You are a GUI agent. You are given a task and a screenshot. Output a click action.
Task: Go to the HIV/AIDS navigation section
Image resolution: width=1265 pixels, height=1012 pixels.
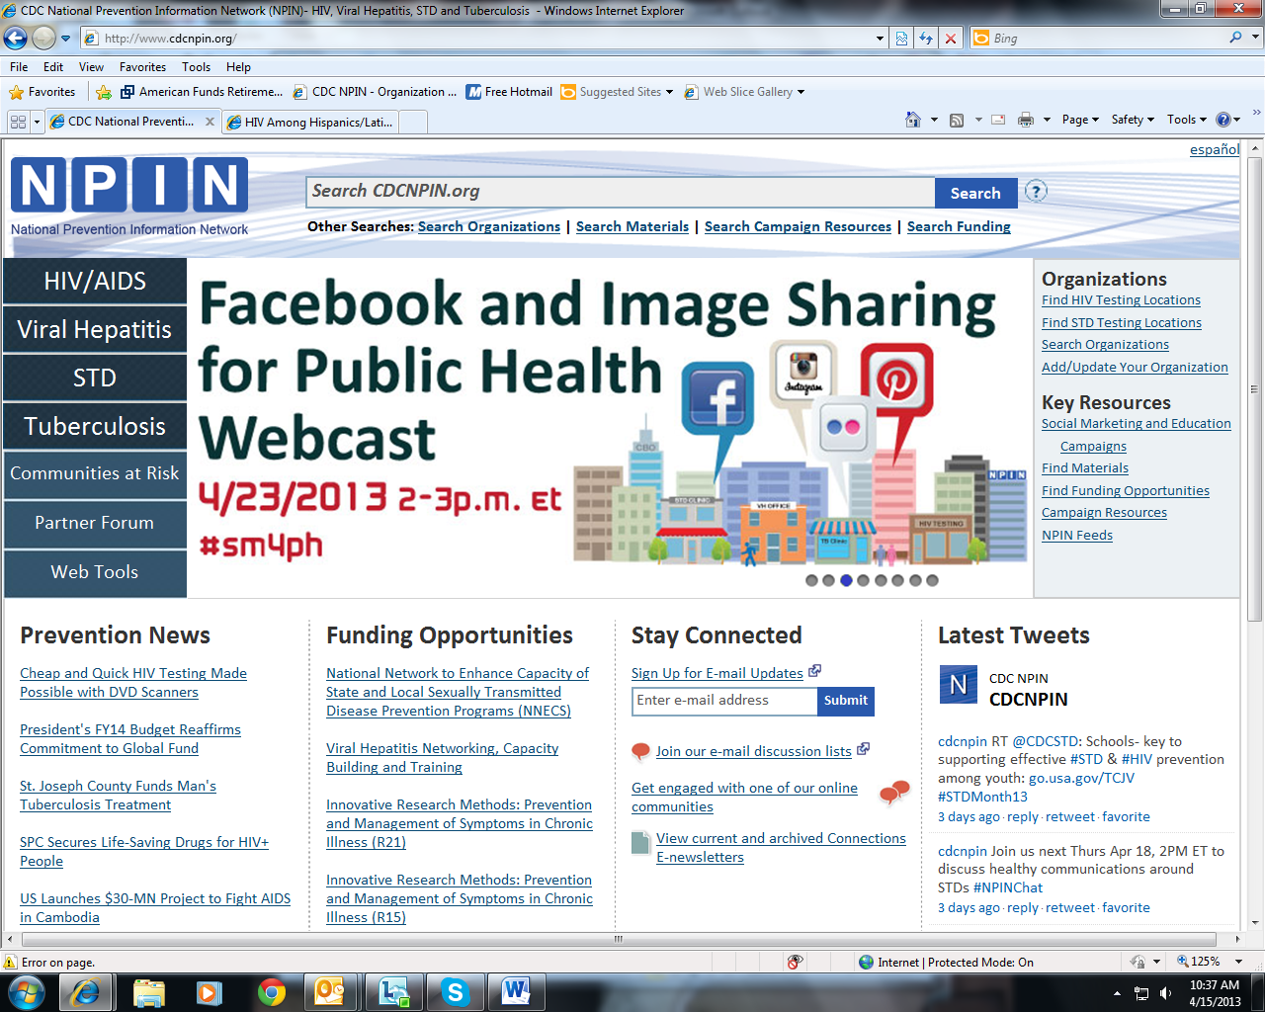[x=95, y=281]
